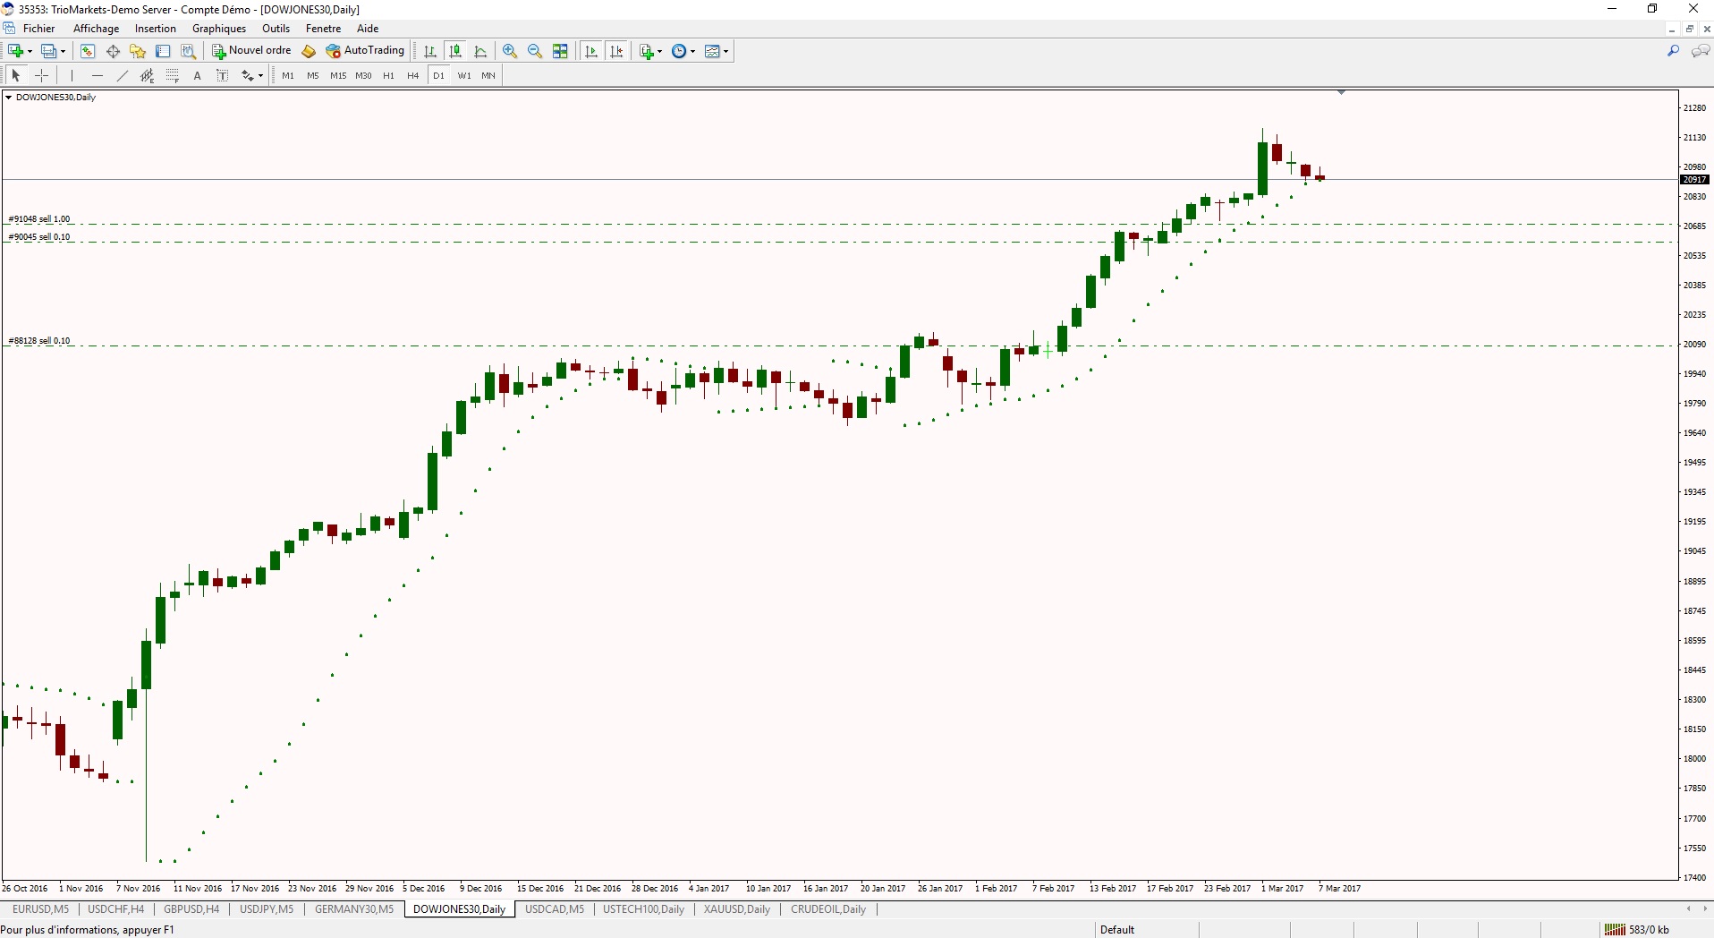1714x938 pixels.
Task: Expand the templates dropdown arrow
Action: pyautogui.click(x=725, y=51)
